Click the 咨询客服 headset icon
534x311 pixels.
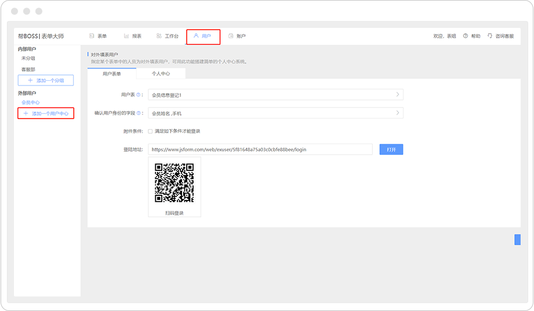(x=490, y=36)
